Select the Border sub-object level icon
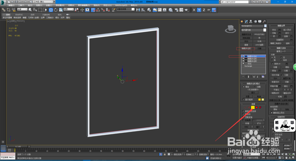The width and height of the screenshot is (296, 161). [253, 107]
